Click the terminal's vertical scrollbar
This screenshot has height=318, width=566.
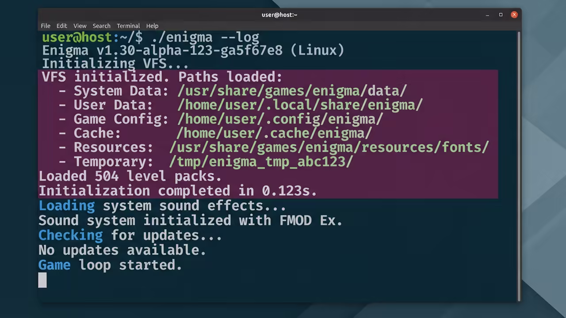(x=519, y=166)
